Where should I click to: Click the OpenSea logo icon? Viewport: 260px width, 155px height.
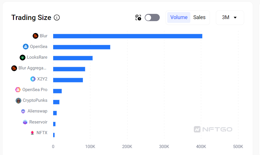click(26, 47)
